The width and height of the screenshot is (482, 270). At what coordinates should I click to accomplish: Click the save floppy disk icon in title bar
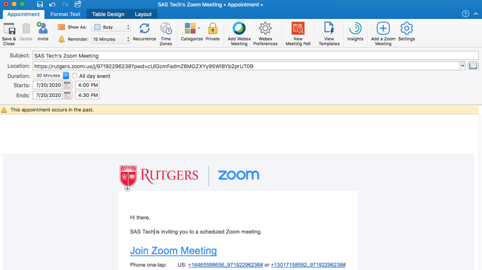point(40,4)
